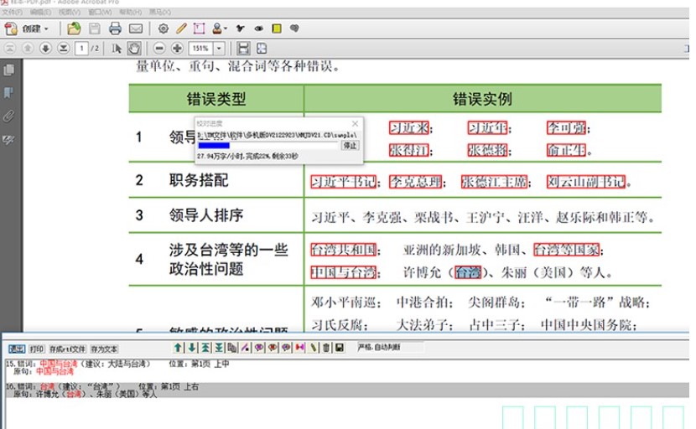Image resolution: width=696 pixels, height=429 pixels.
Task: Open the 帮助 (Help) menu
Action: click(131, 12)
